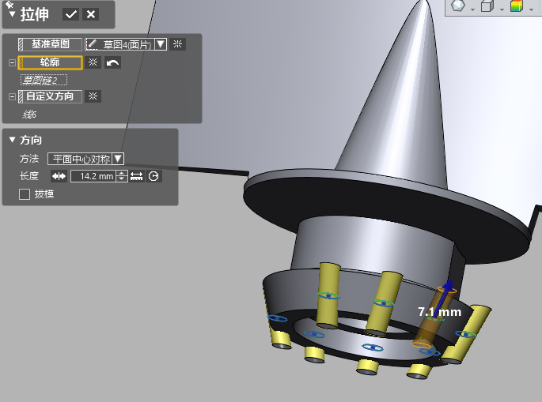Click the rainbow color cube display icon

point(516,7)
